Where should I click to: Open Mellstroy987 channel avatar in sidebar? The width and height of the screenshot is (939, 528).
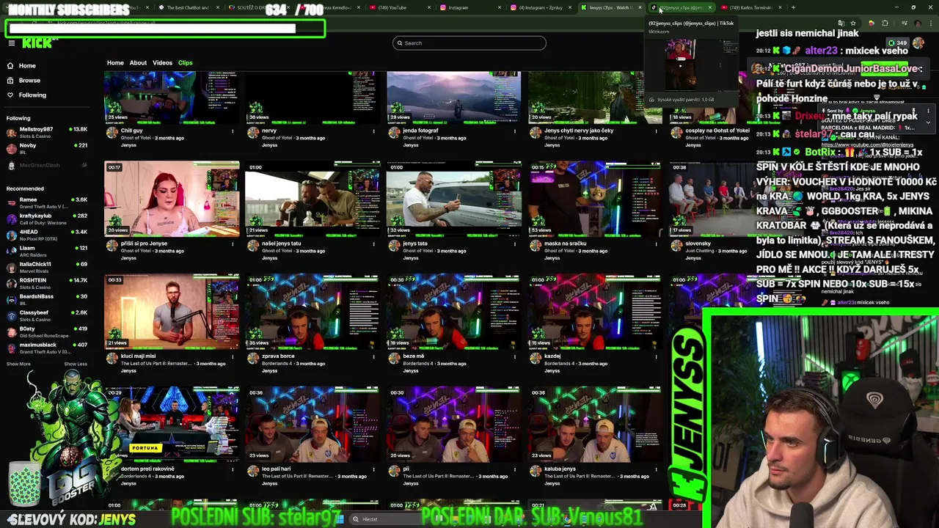(11, 133)
